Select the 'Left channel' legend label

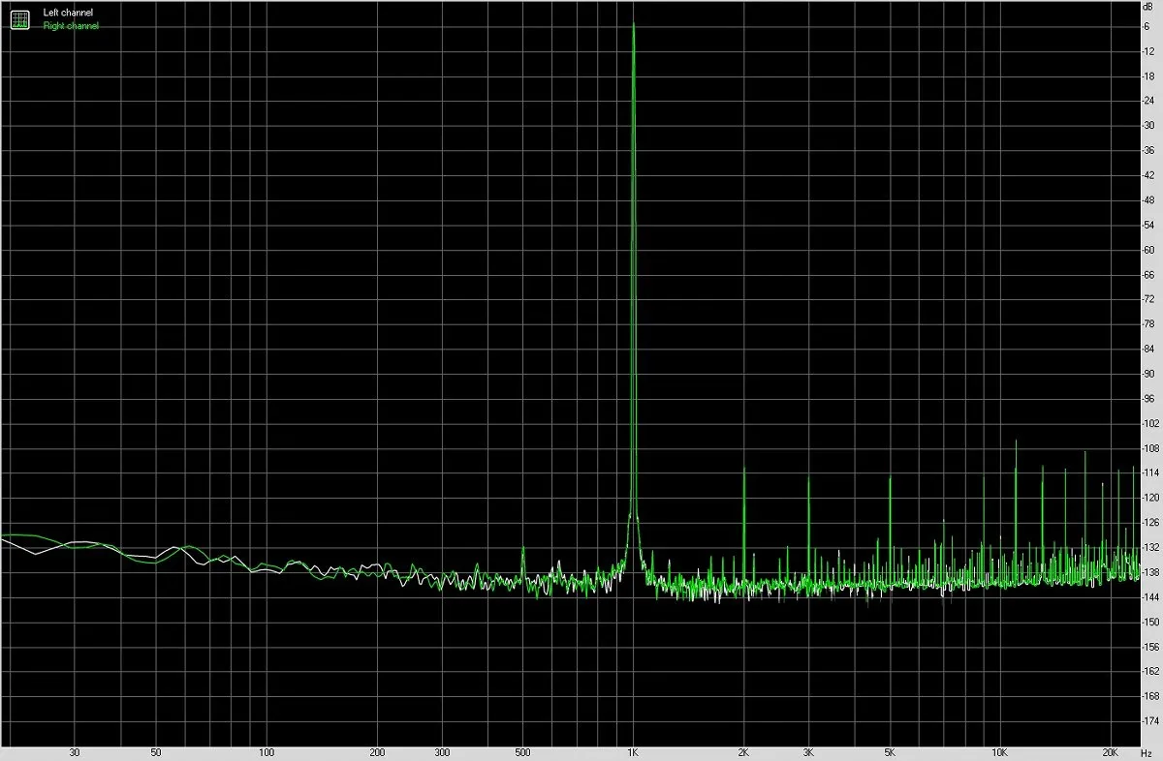(x=69, y=14)
